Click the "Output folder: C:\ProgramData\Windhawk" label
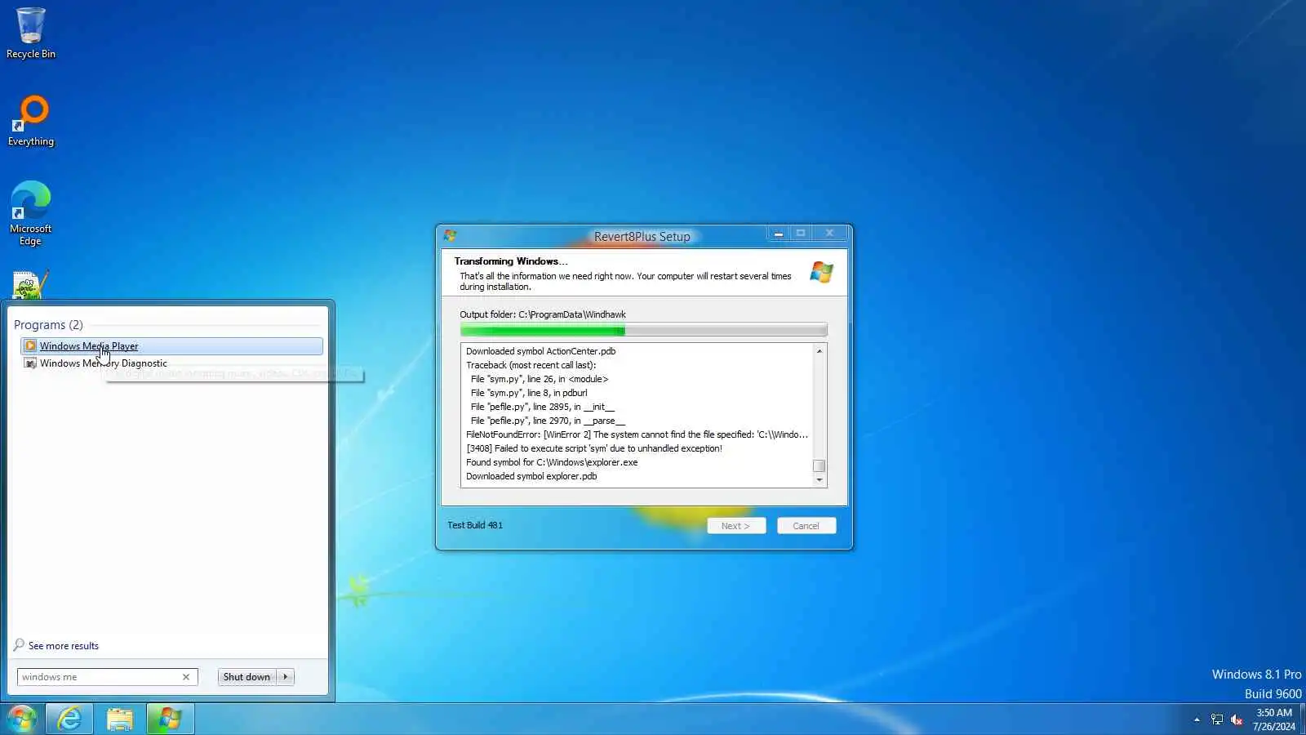 point(543,315)
